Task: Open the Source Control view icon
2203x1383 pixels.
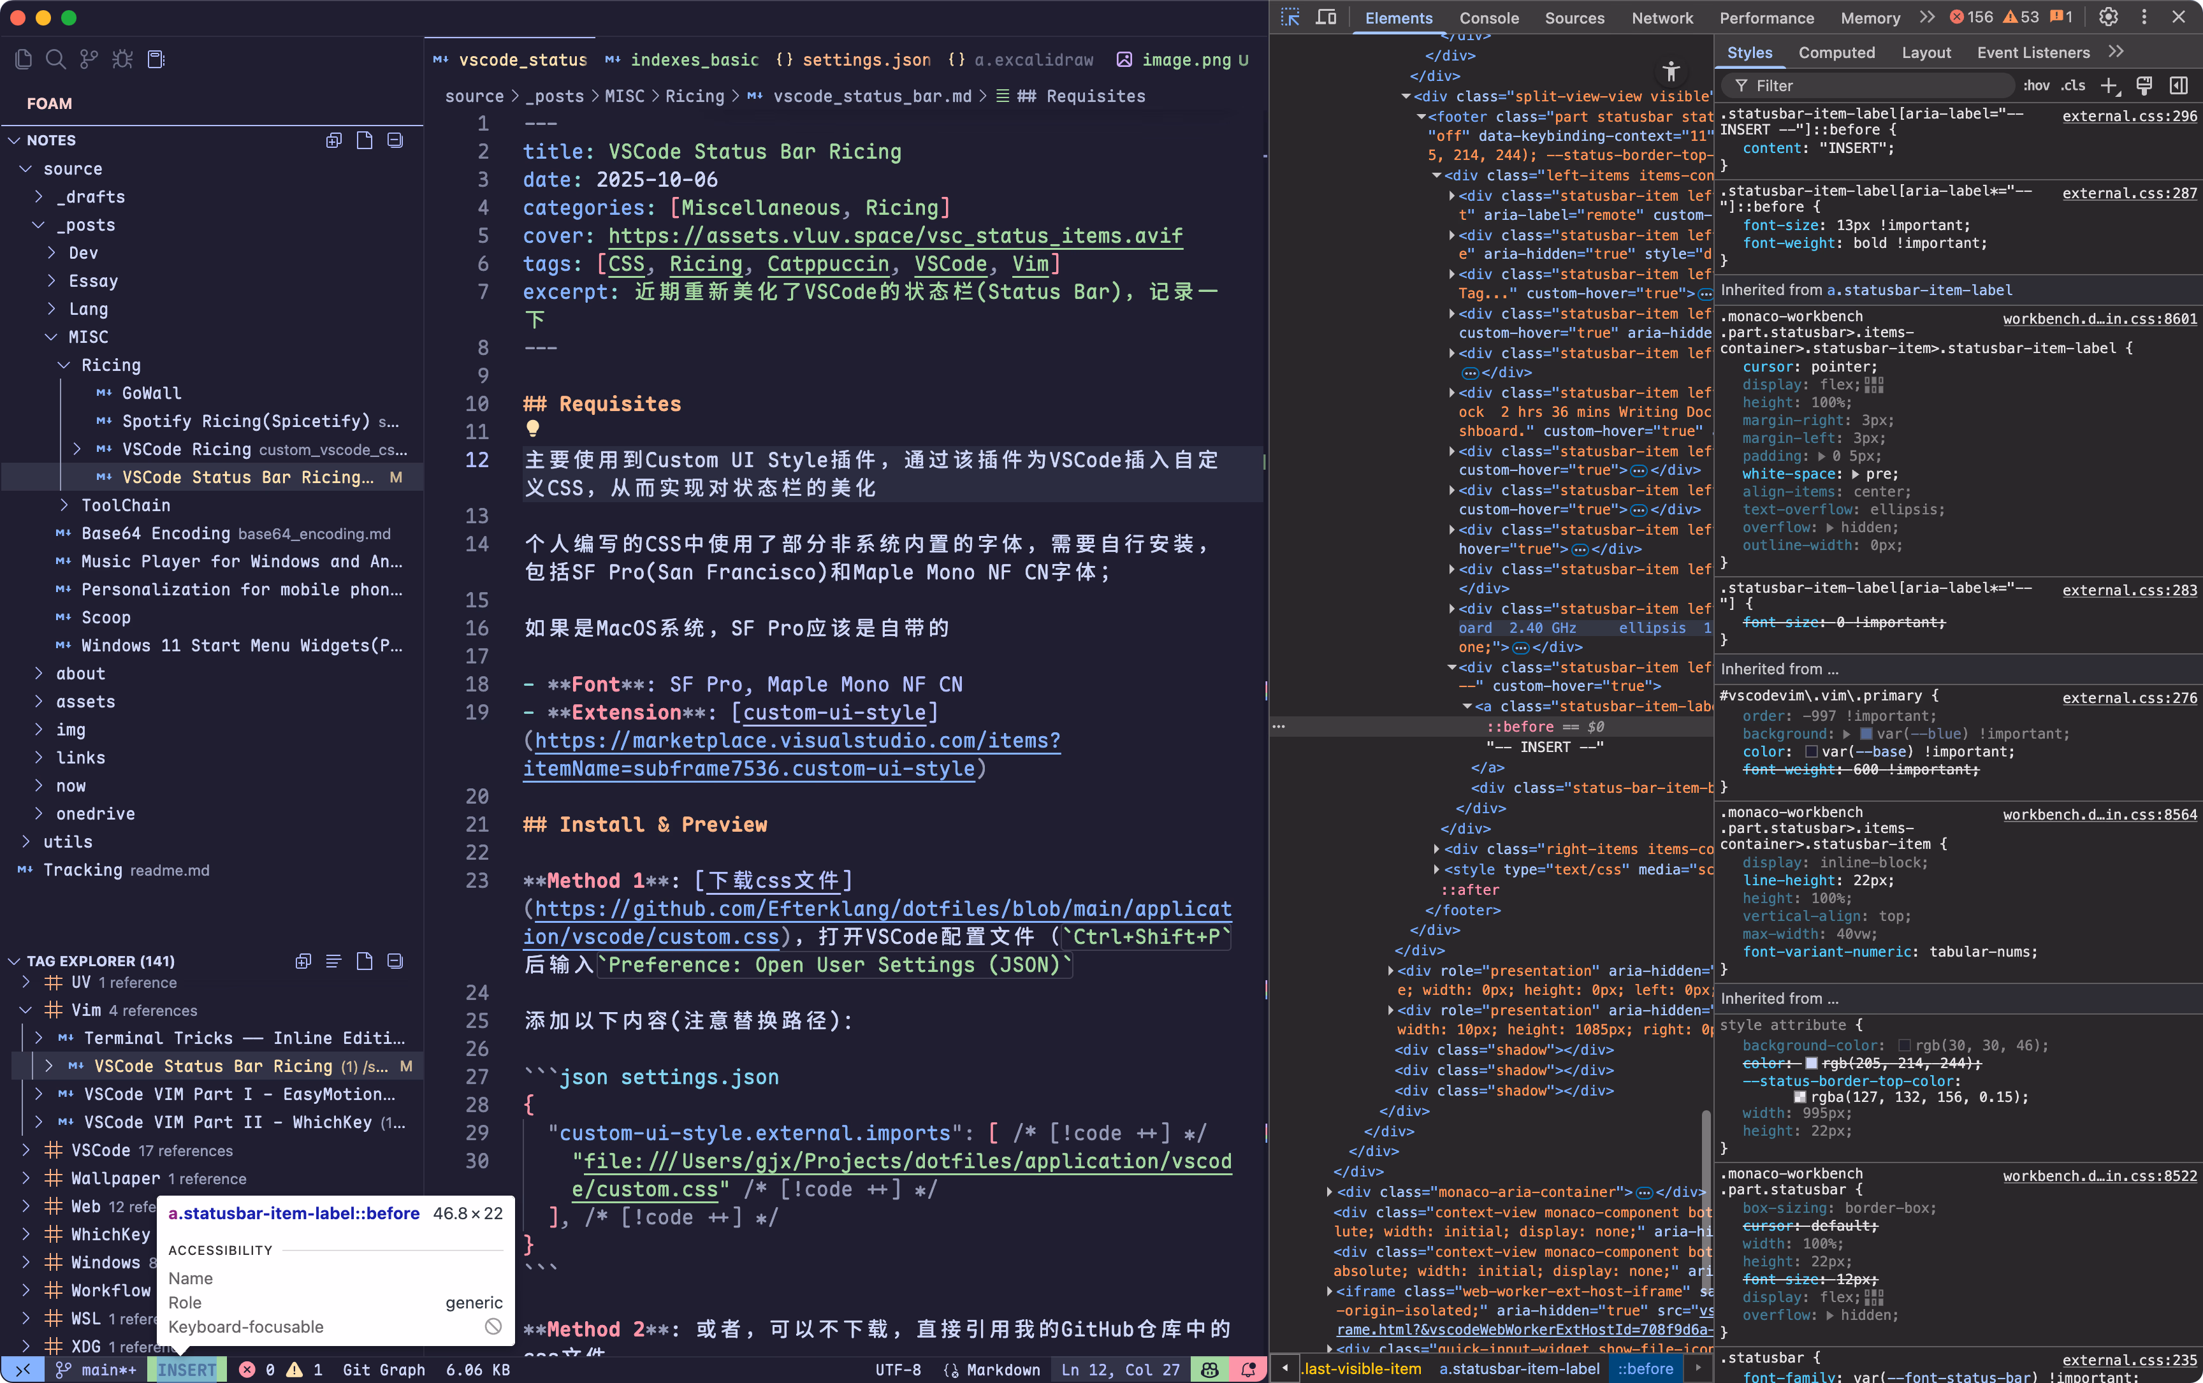Action: click(x=89, y=59)
